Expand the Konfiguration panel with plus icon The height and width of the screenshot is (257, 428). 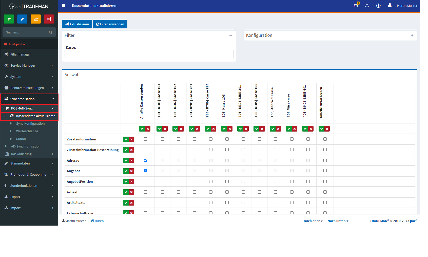click(412, 35)
